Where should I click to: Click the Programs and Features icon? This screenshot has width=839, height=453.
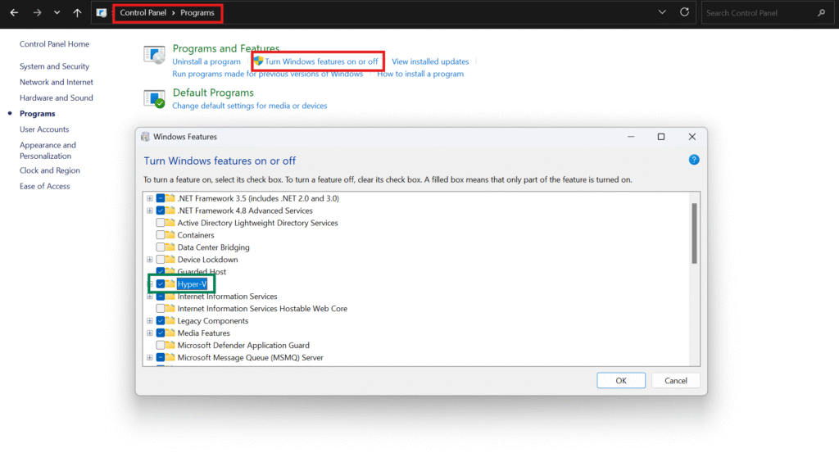click(154, 55)
